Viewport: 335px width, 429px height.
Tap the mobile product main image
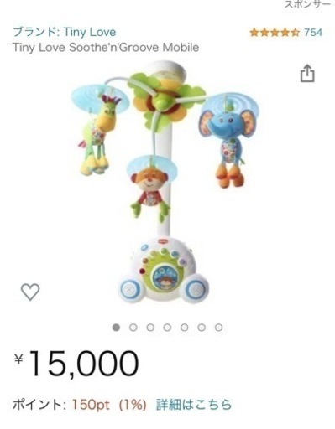(x=165, y=182)
